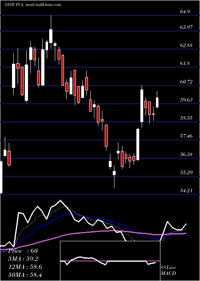Click the <<Live MACD label
This screenshot has height=281, width=200.
[x=168, y=270]
